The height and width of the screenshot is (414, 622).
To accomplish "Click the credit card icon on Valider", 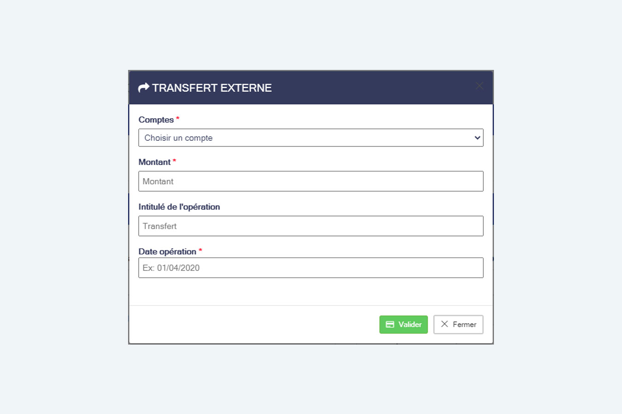I will (x=390, y=324).
